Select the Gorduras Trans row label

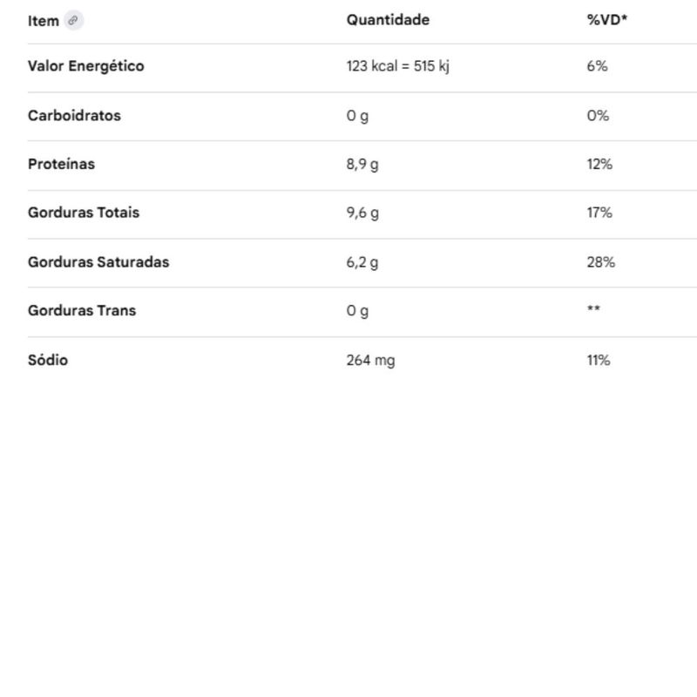click(81, 310)
